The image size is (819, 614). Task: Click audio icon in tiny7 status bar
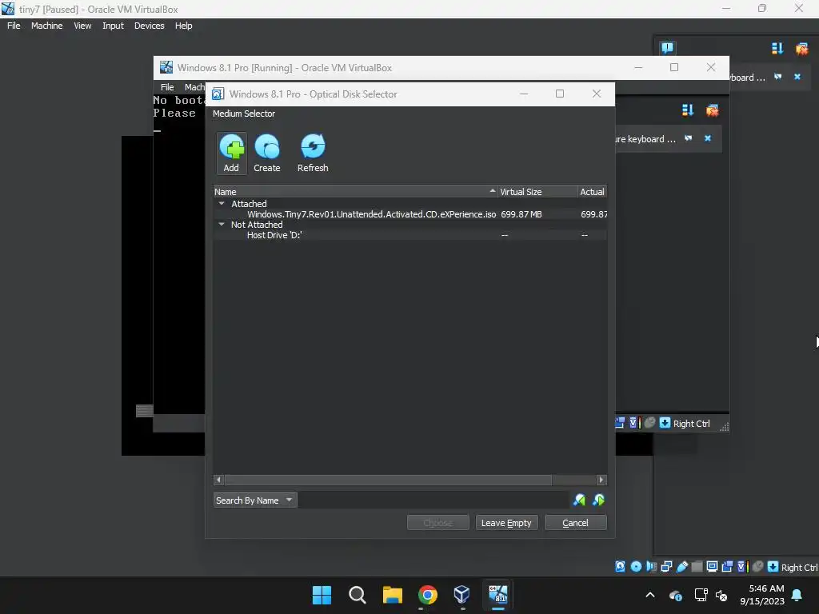tap(651, 567)
